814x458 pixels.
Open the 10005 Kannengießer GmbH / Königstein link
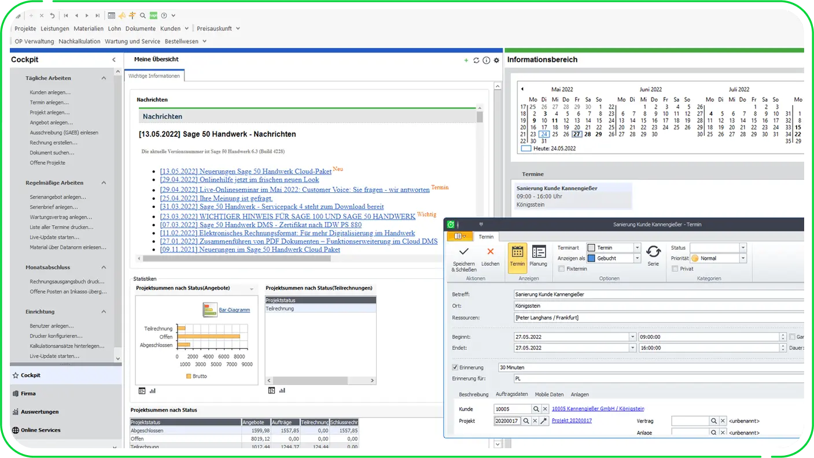pyautogui.click(x=598, y=409)
